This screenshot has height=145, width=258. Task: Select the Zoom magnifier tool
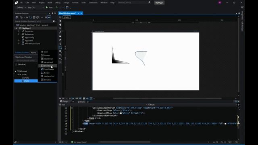(60, 29)
